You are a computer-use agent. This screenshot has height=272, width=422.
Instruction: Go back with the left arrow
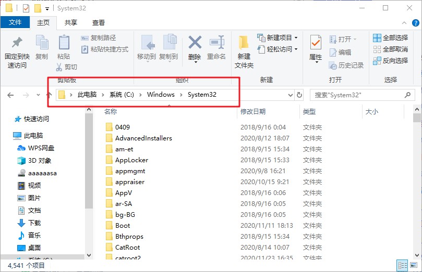[x=10, y=95]
